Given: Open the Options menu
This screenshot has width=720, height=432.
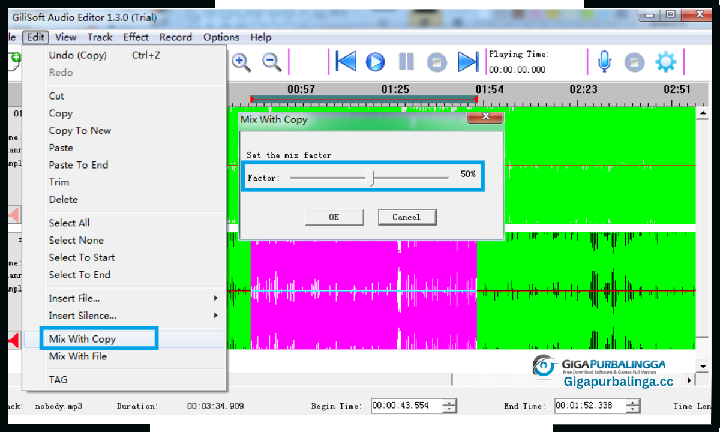Looking at the screenshot, I should click(x=221, y=37).
